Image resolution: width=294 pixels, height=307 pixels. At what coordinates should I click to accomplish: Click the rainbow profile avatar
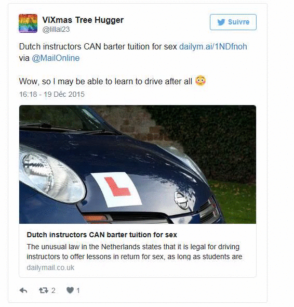pyautogui.click(x=28, y=23)
